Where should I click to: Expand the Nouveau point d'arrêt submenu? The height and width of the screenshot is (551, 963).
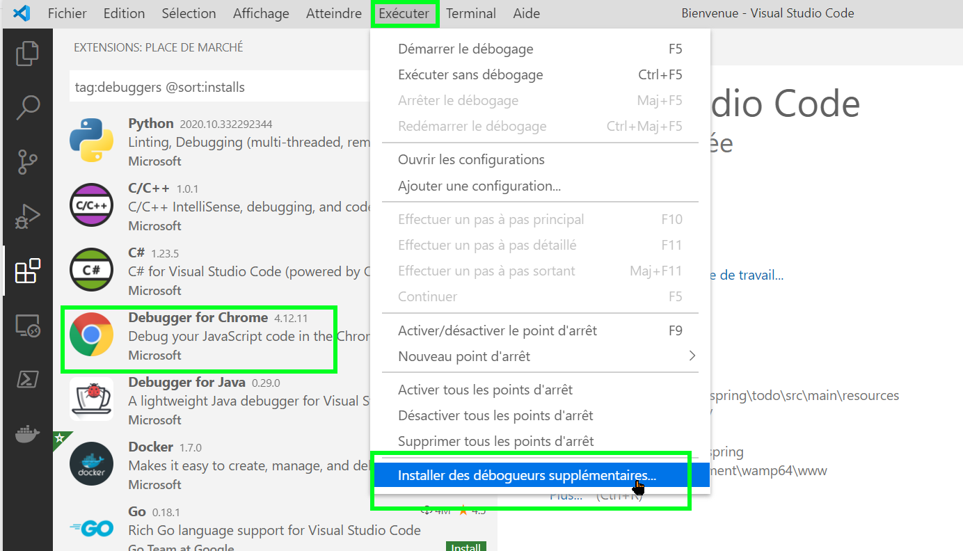540,356
